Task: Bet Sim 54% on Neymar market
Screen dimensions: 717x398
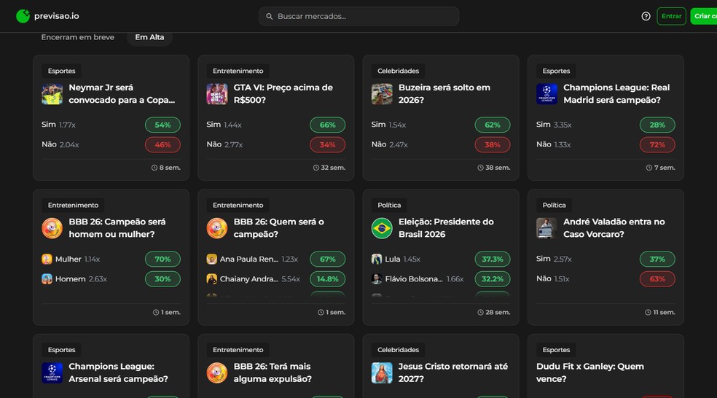Action: pyautogui.click(x=162, y=125)
